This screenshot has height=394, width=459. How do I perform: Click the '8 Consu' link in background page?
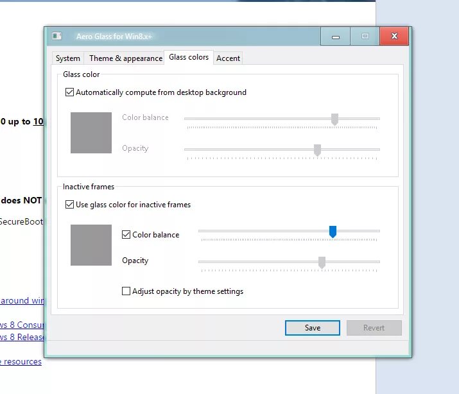pos(22,325)
